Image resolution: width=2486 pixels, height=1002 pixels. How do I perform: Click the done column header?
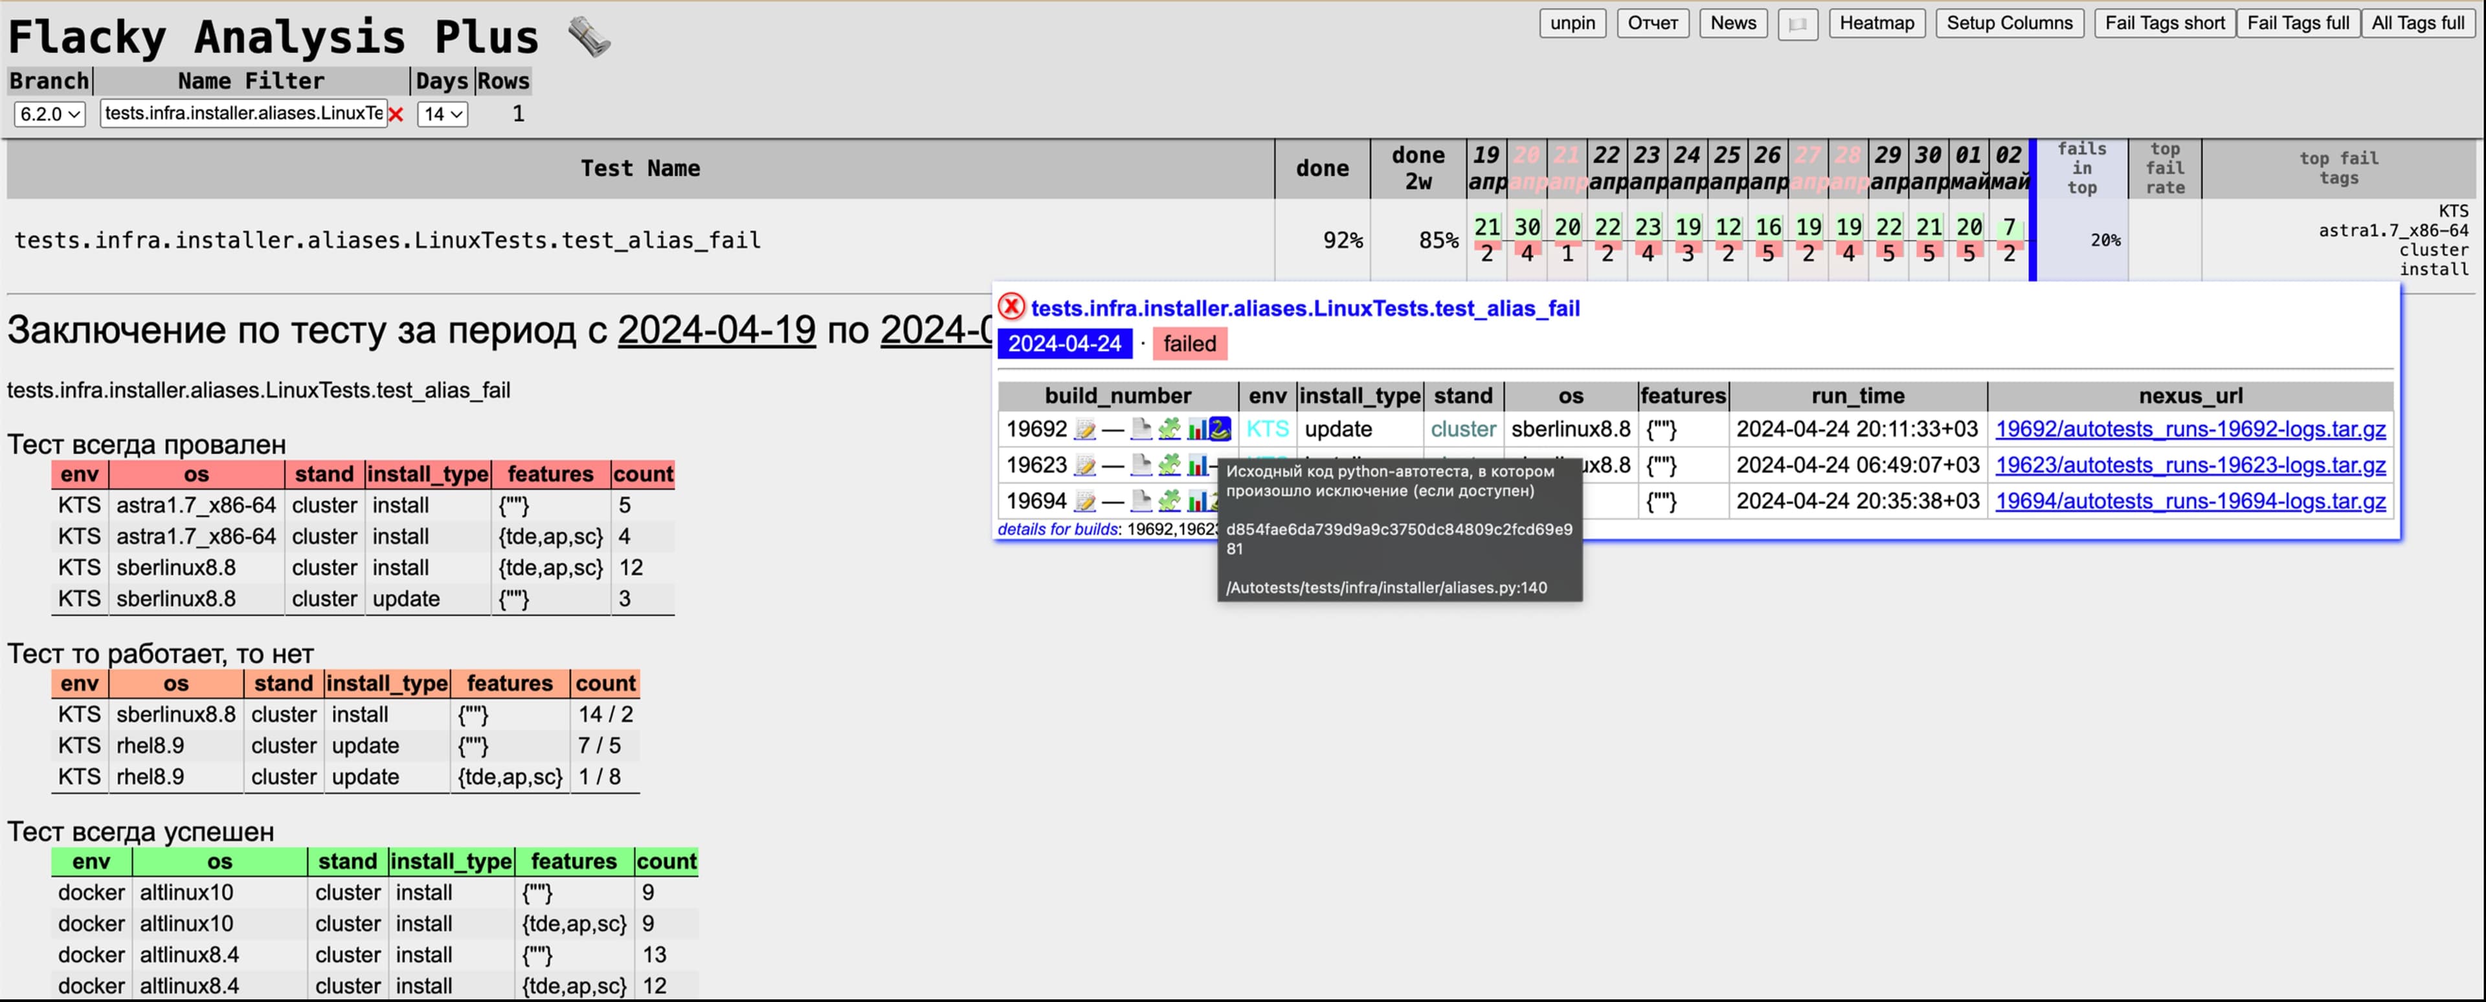click(x=1322, y=169)
